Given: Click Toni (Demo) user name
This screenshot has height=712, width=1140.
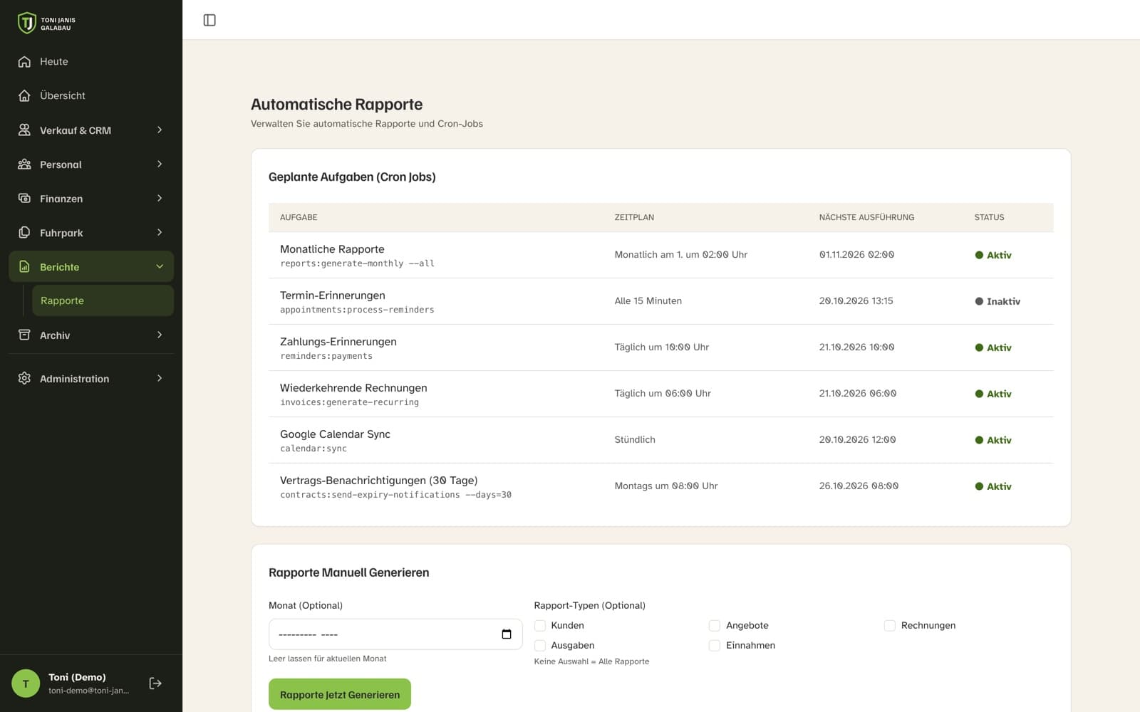Looking at the screenshot, I should 77,677.
